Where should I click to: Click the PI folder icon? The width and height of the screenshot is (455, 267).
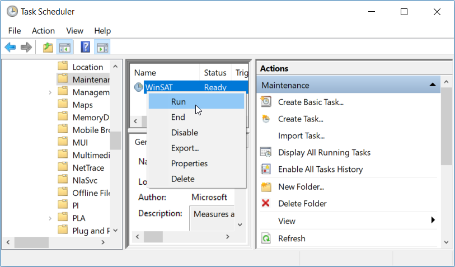[63, 205]
